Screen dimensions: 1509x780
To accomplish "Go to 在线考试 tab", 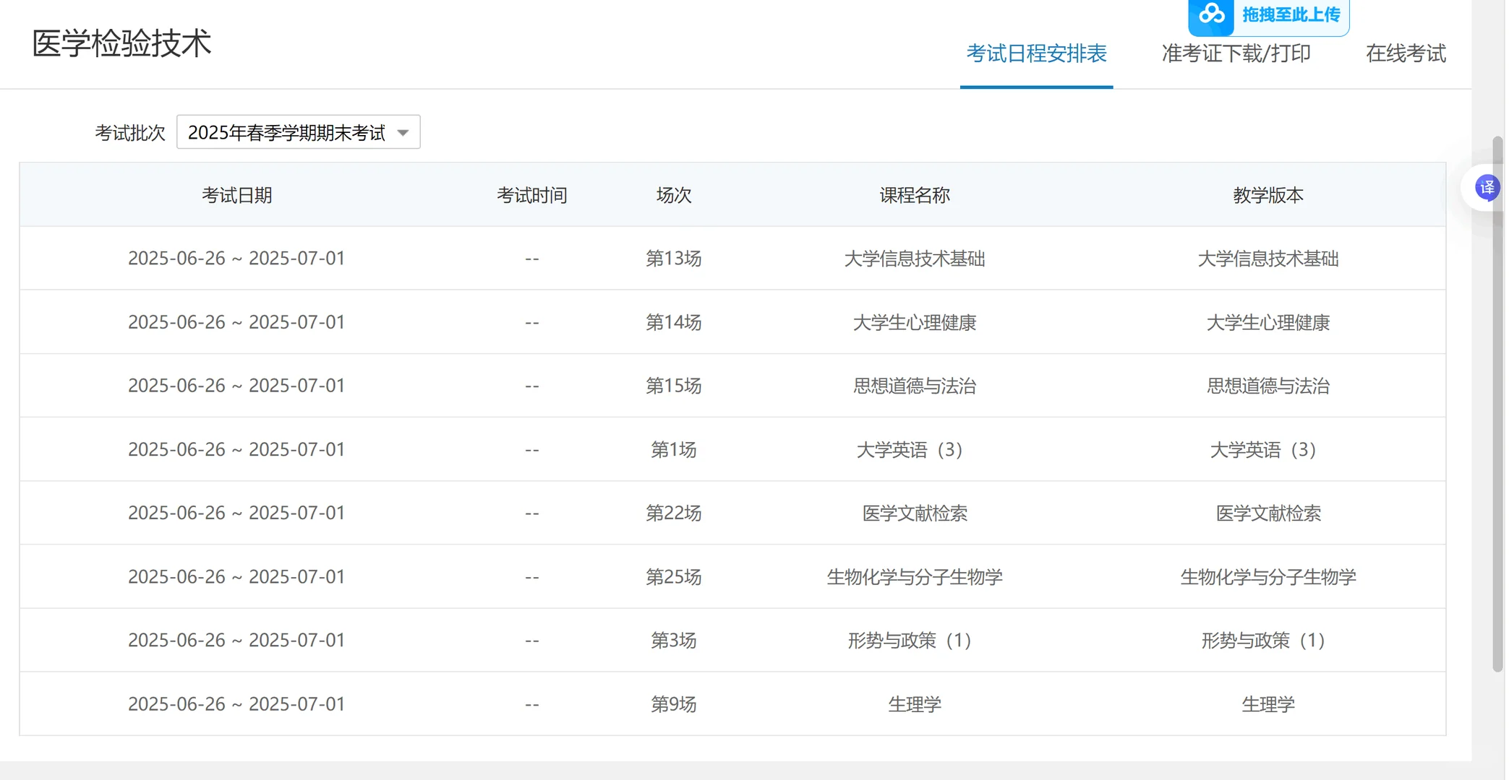I will coord(1406,53).
